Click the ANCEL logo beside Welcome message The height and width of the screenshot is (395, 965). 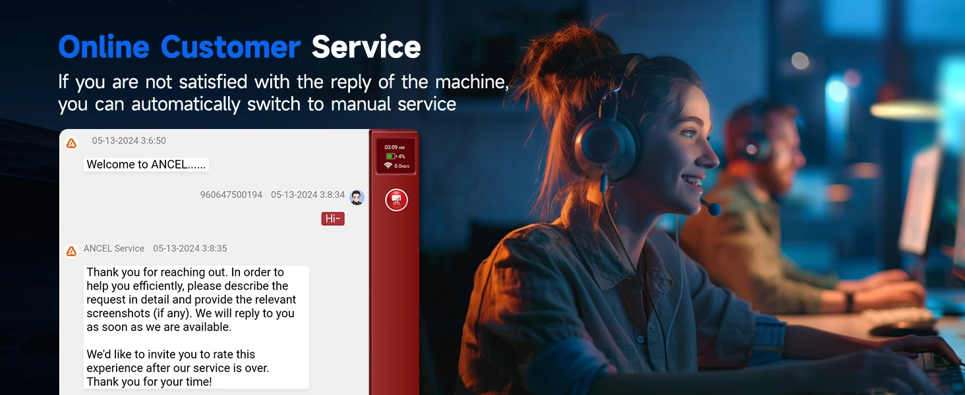71,143
